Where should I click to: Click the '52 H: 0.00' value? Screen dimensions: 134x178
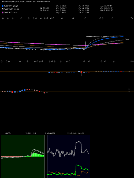44,8
